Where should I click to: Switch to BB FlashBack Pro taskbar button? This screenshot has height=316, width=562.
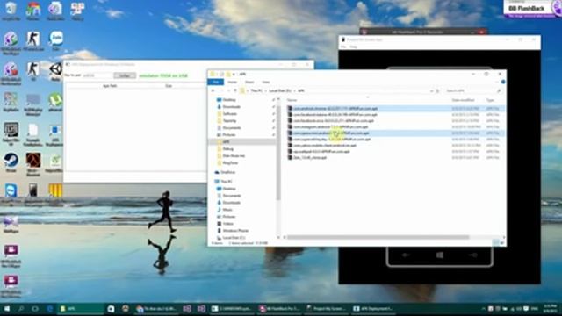pyautogui.click(x=279, y=309)
